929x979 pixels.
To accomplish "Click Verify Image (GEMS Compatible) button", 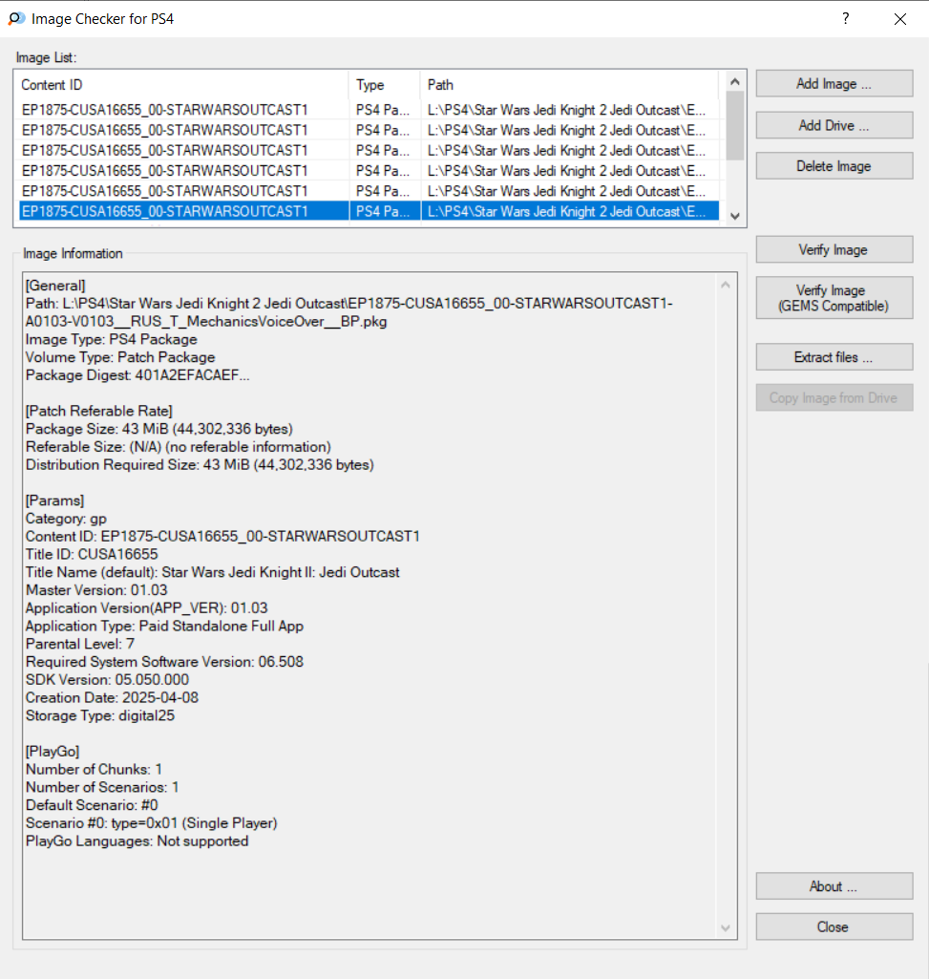I will click(834, 298).
